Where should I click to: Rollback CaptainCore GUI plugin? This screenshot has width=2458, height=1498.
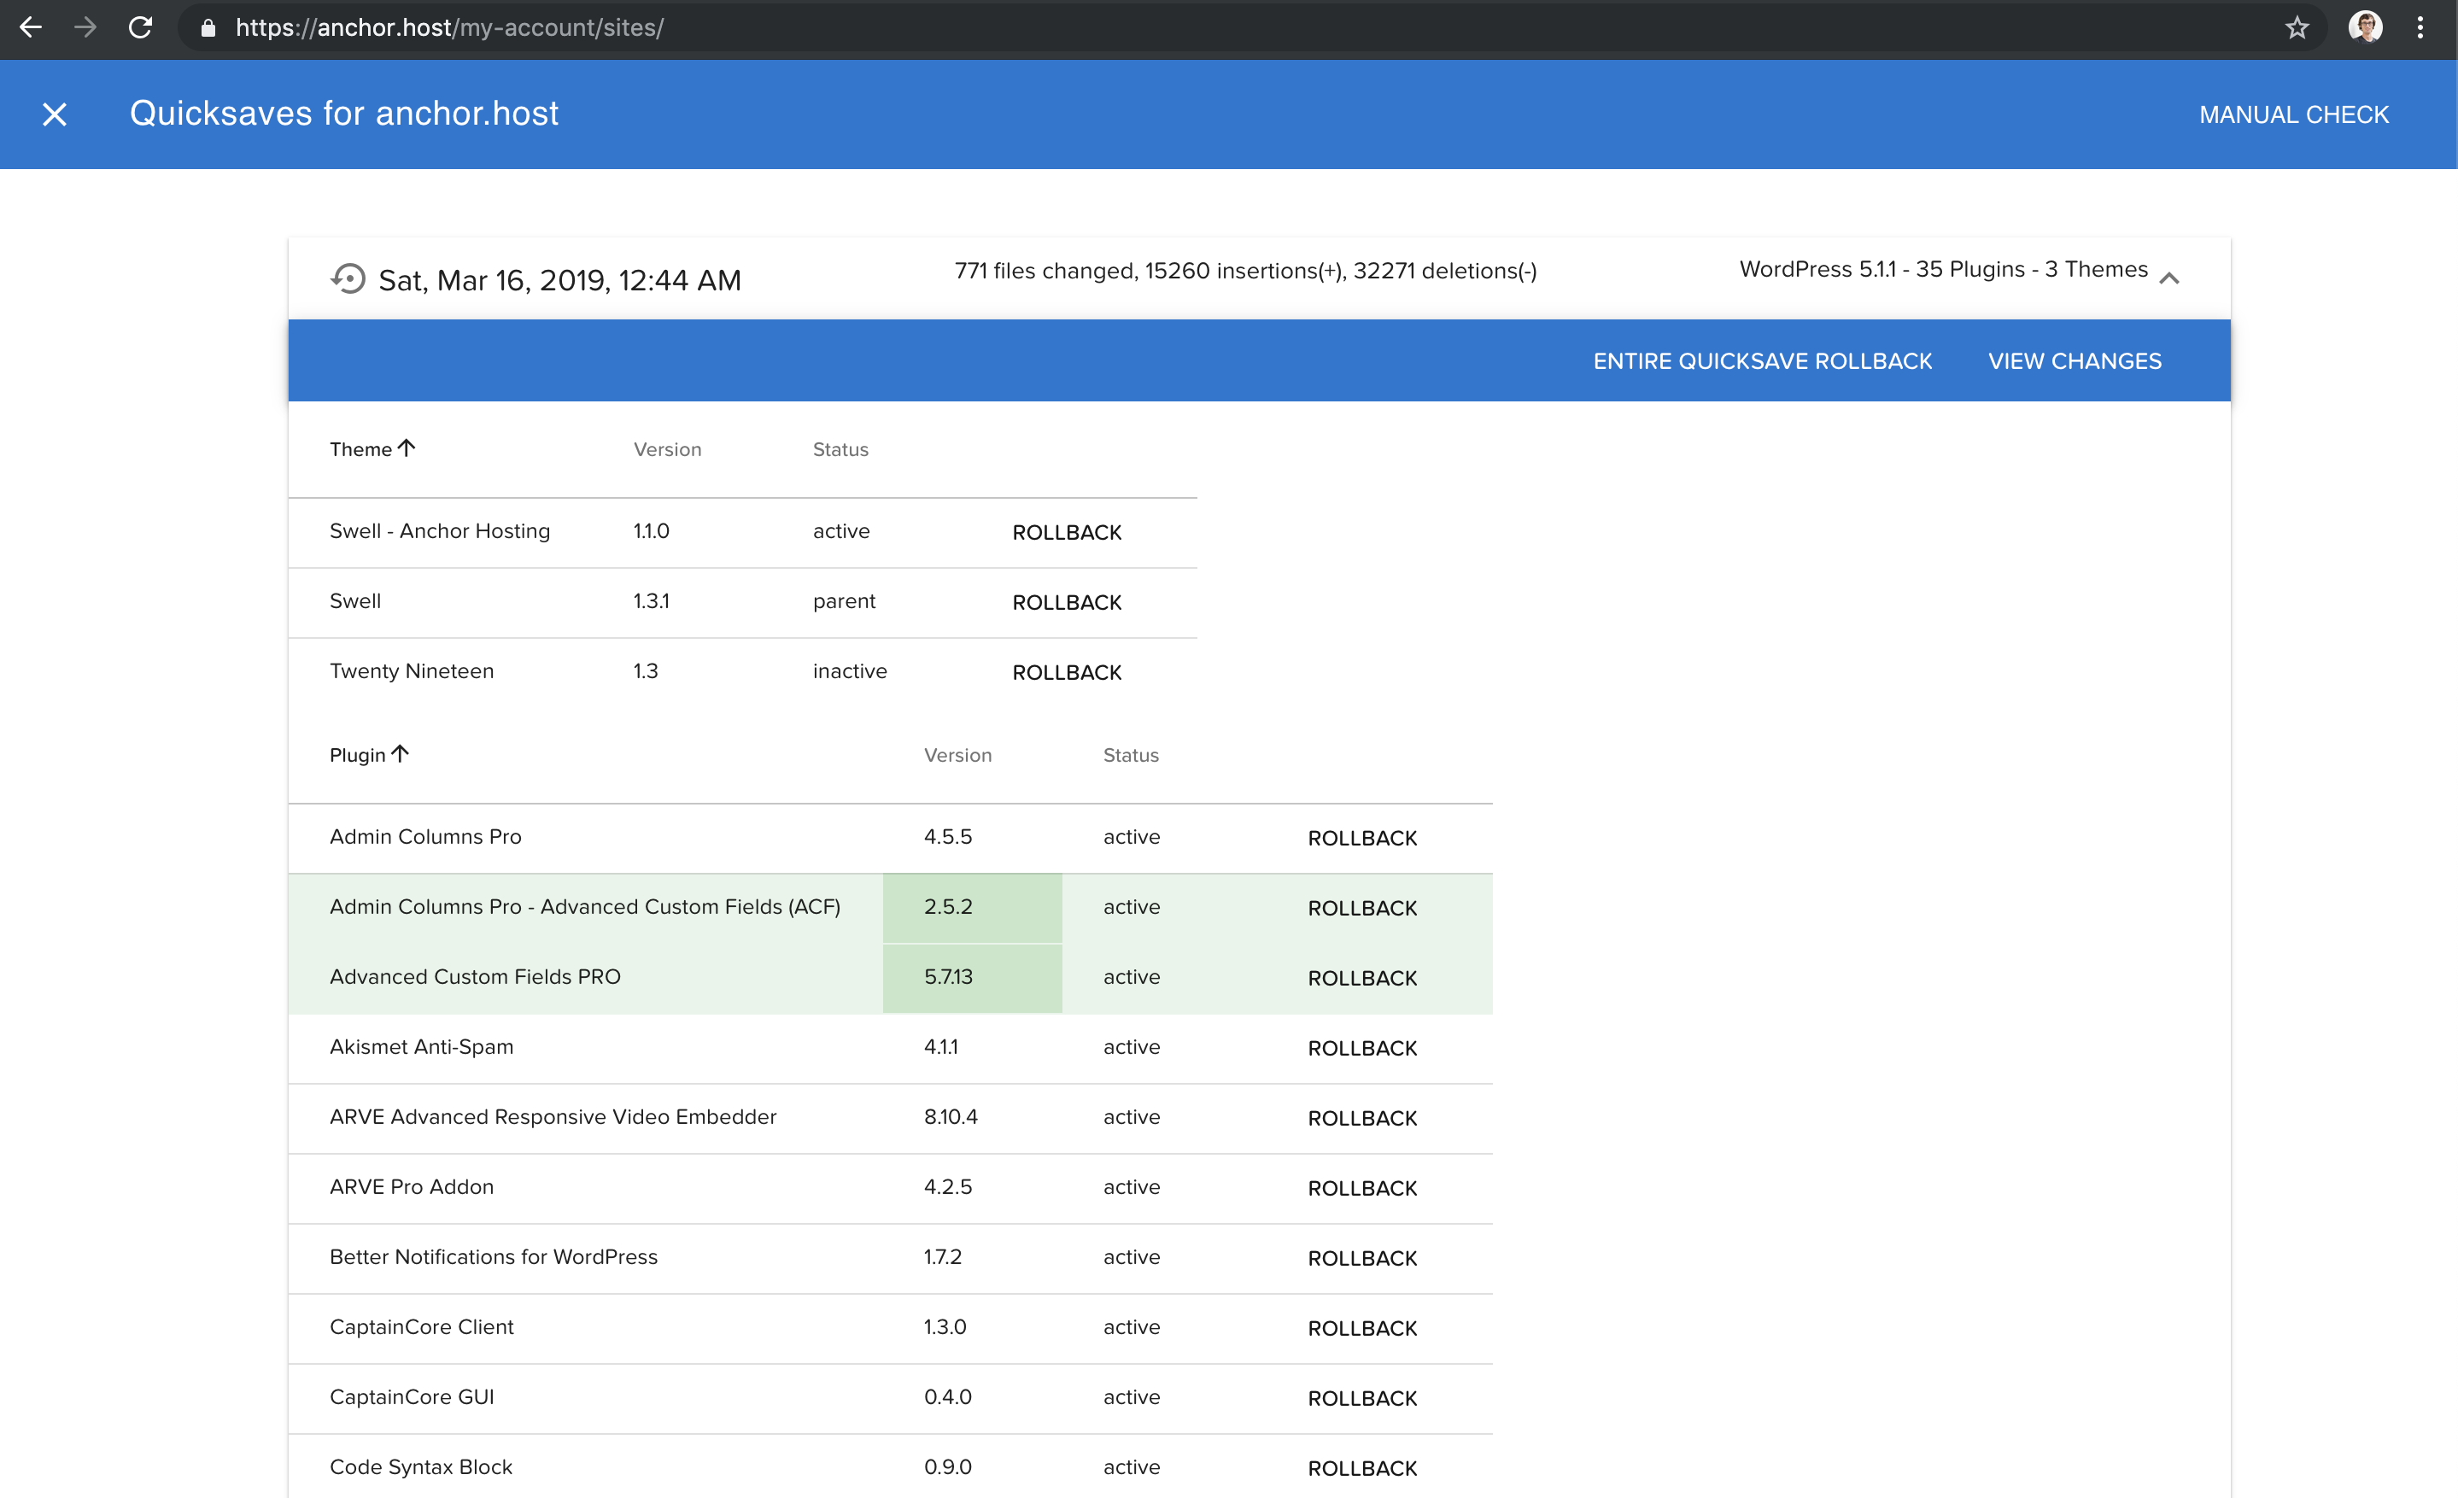click(x=1361, y=1398)
